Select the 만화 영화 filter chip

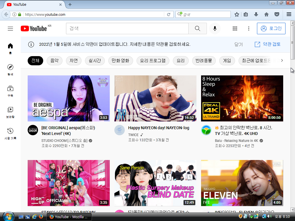click(121, 61)
